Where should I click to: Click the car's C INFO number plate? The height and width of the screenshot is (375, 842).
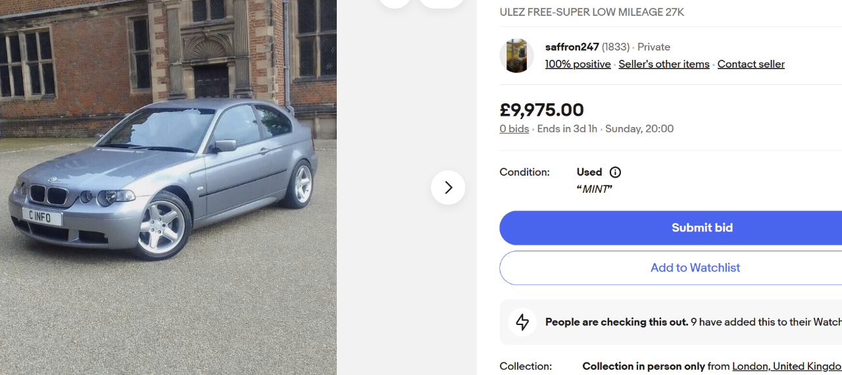coord(41,216)
